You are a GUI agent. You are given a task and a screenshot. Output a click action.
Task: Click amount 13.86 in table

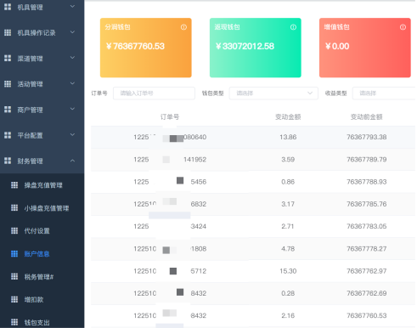288,137
